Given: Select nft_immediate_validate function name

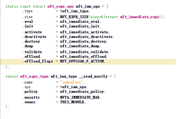Looking at the screenshot, I should point(84,52).
